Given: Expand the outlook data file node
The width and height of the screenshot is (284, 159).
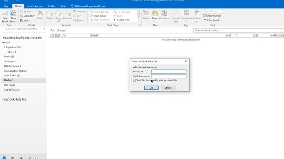Looking at the screenshot, I should coord(3,99).
